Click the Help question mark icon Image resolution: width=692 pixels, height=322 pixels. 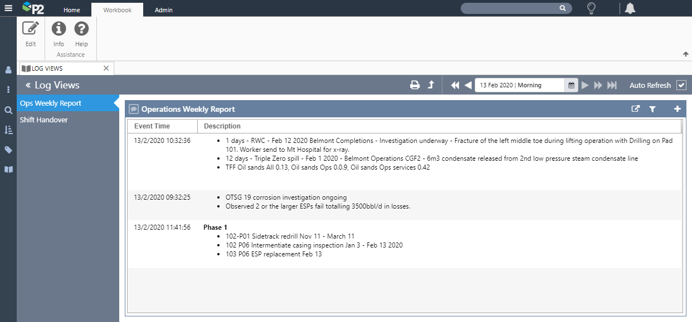coord(81,29)
